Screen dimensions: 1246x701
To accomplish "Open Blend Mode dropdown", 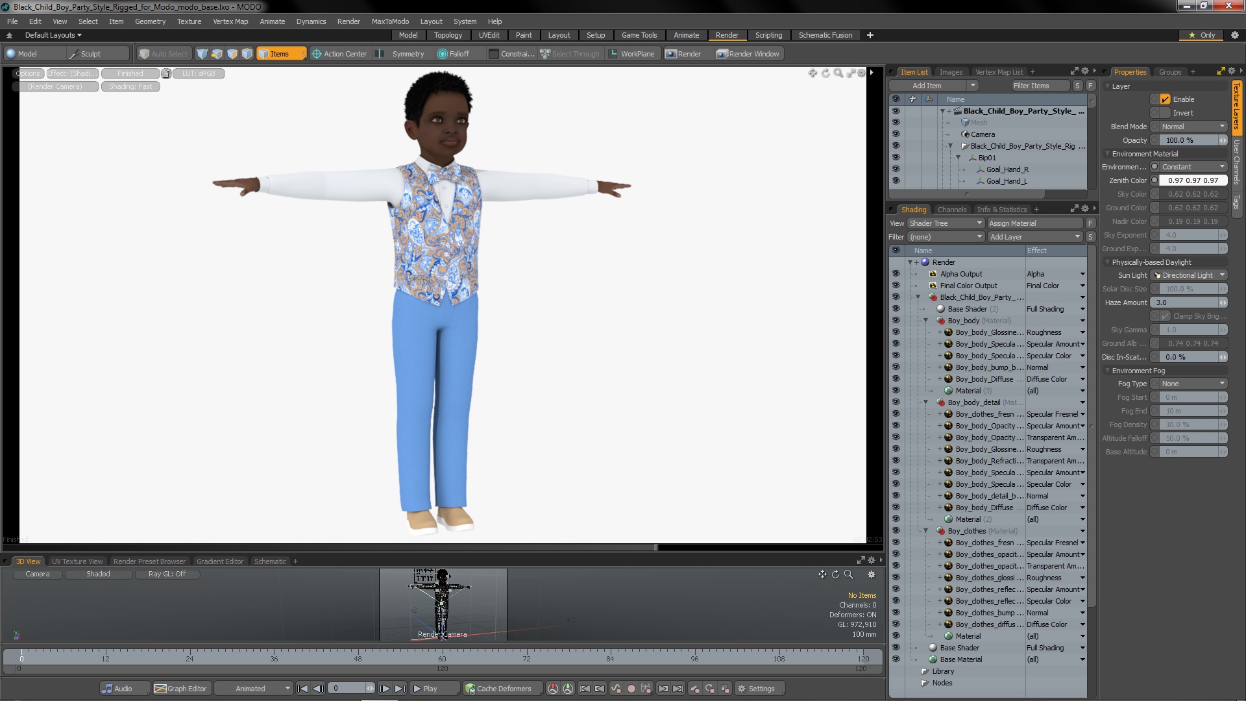I will (x=1193, y=127).
